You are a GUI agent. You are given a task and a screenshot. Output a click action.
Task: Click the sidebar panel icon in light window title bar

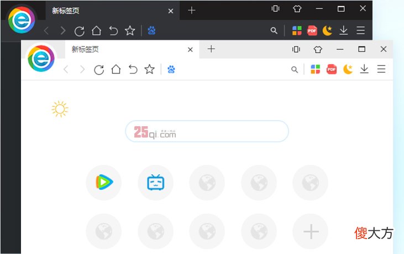(x=296, y=49)
